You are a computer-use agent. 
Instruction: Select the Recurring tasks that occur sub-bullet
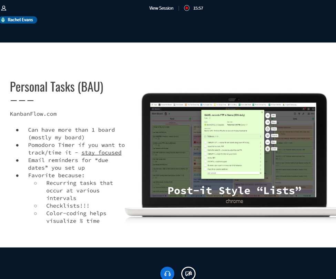click(80, 190)
